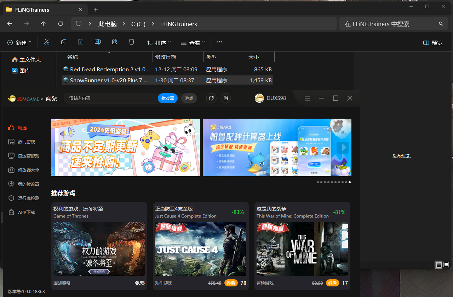
Task: Click the search magnifier in Explorer
Action: tap(441, 24)
